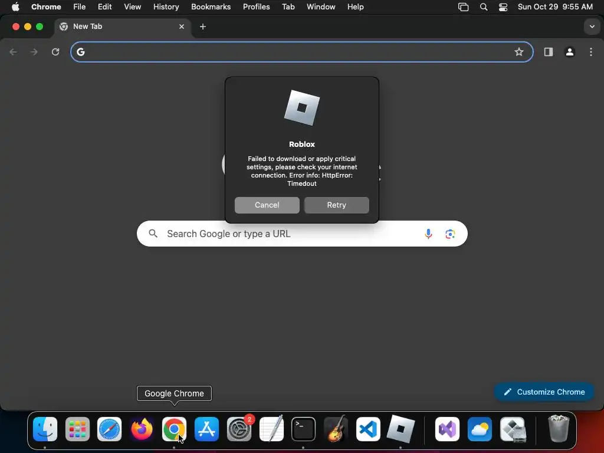The image size is (604, 453).
Task: Open purple Visual Studio from the Dock
Action: pos(447,429)
